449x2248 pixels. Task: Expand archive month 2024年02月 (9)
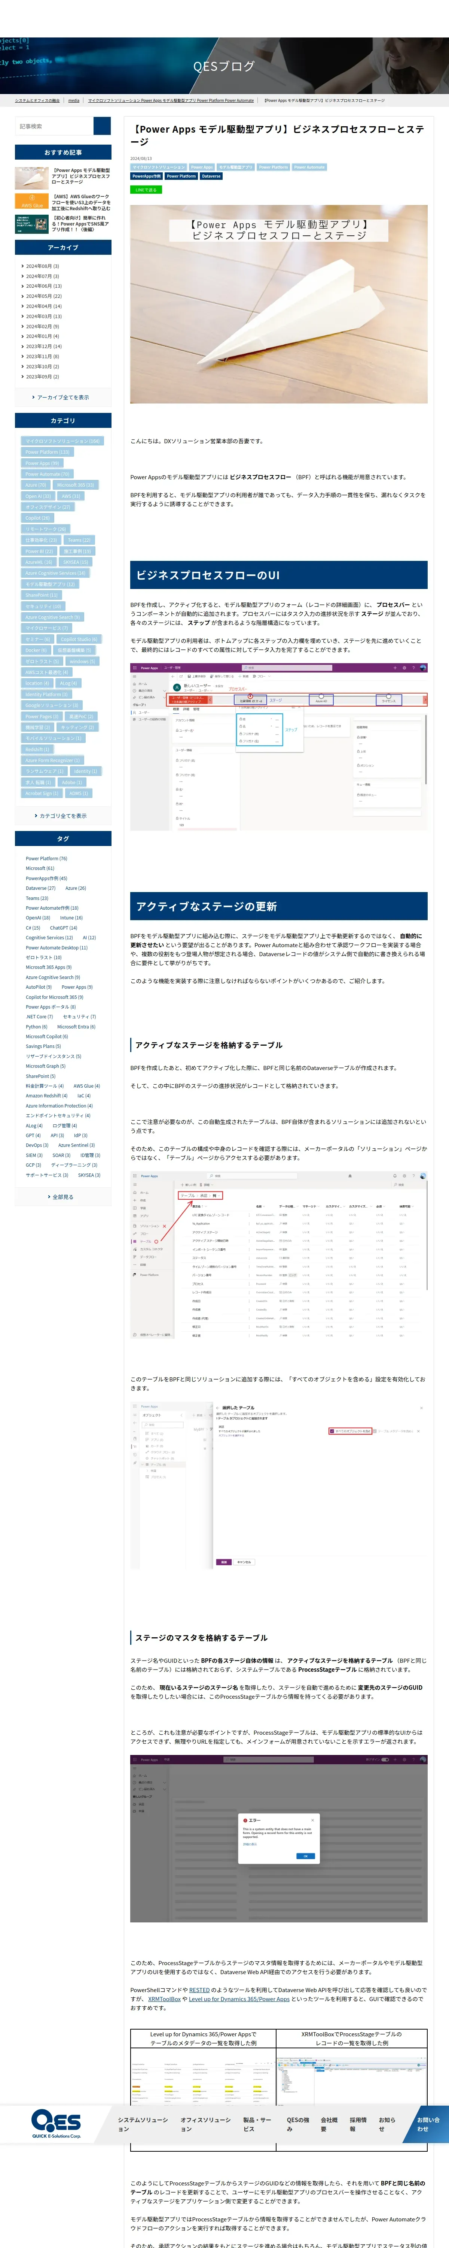coord(43,326)
